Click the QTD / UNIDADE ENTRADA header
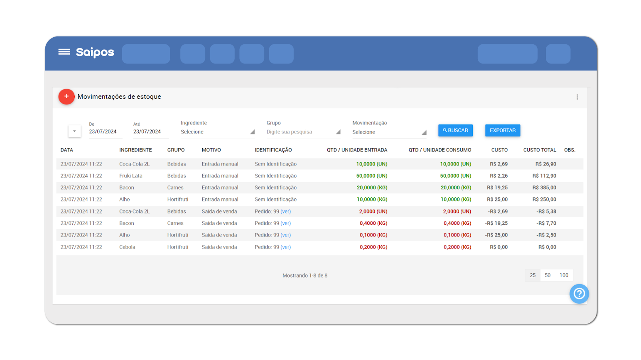Viewport: 641px width, 360px height. 357,150
